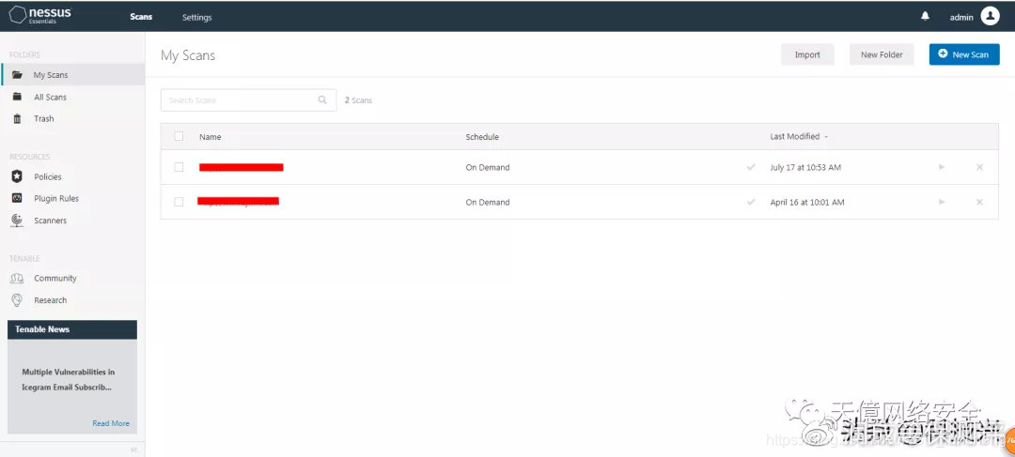
Task: Click the 2 Scans count label
Action: click(358, 100)
